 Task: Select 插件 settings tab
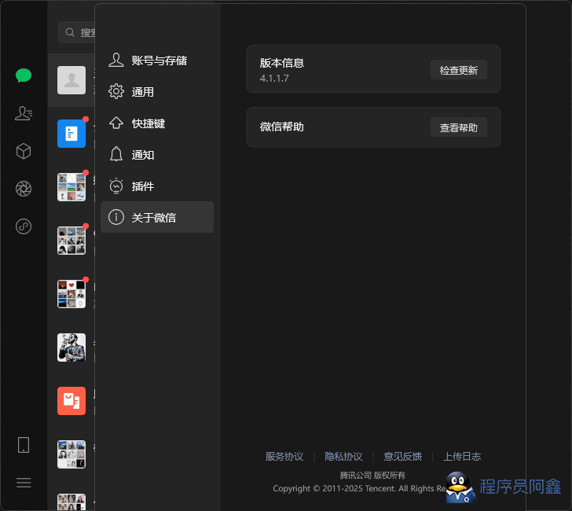(x=157, y=186)
